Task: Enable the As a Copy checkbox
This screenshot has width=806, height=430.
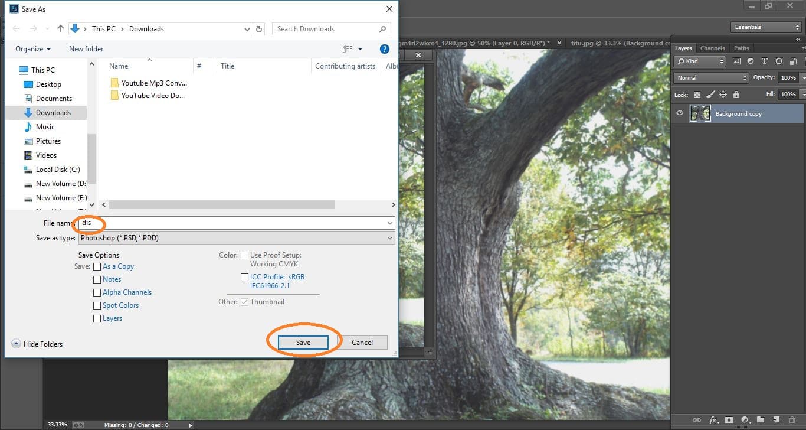Action: coord(97,266)
